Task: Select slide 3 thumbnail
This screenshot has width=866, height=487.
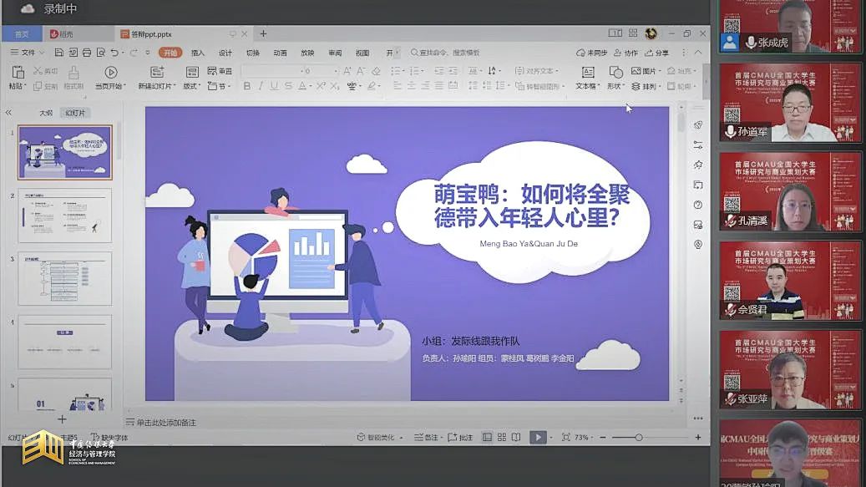Action: pos(64,279)
